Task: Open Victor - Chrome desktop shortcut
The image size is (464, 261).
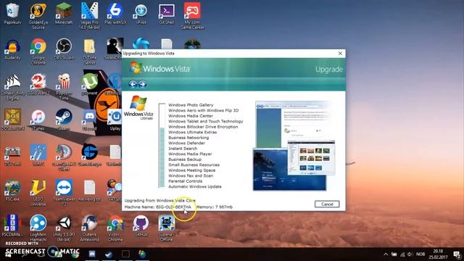Action: [115, 228]
